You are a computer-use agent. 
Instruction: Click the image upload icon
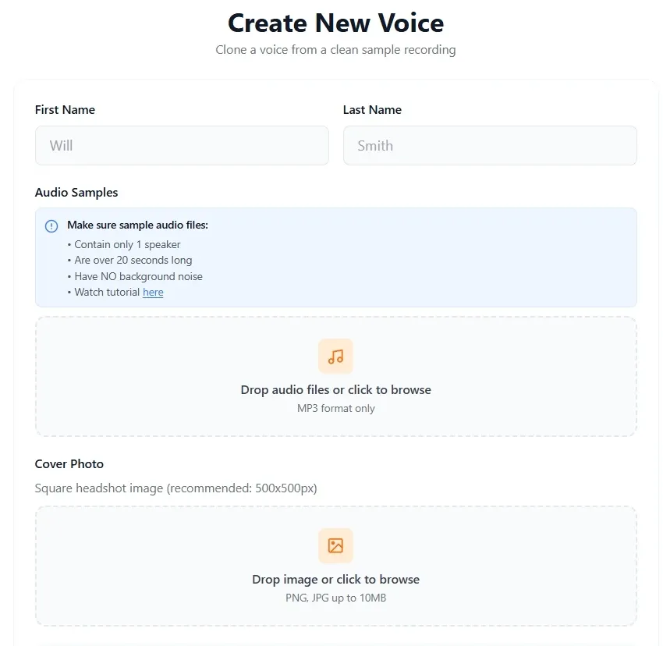coord(335,545)
